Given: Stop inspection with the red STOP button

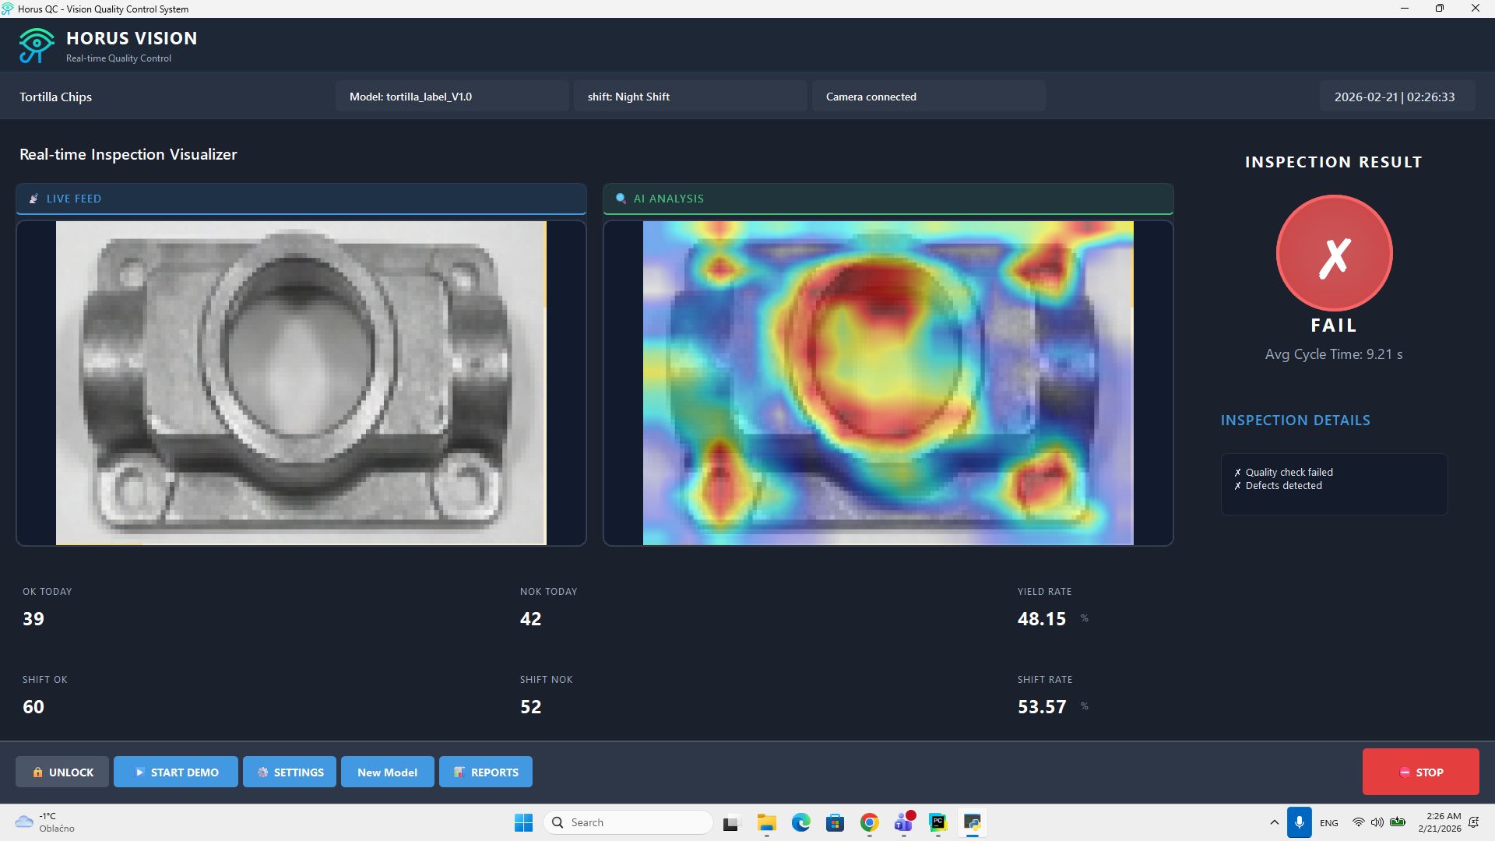Looking at the screenshot, I should click(1420, 772).
